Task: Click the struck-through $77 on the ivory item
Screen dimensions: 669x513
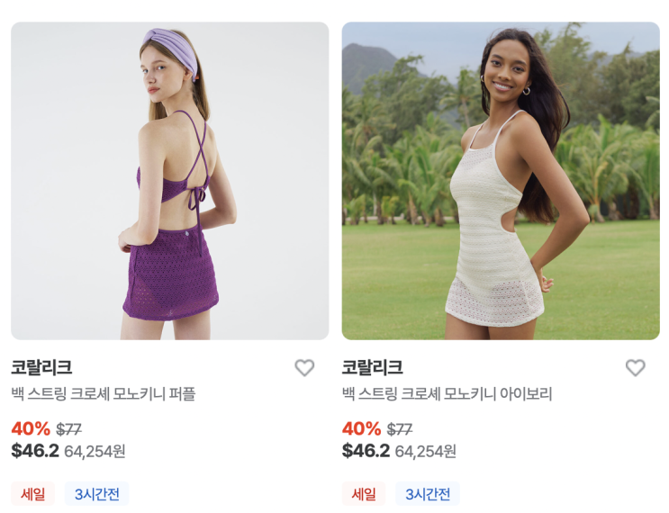Action: (400, 429)
